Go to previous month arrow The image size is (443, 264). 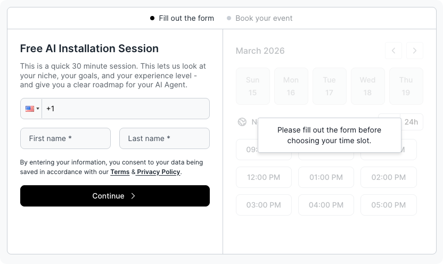tap(393, 51)
